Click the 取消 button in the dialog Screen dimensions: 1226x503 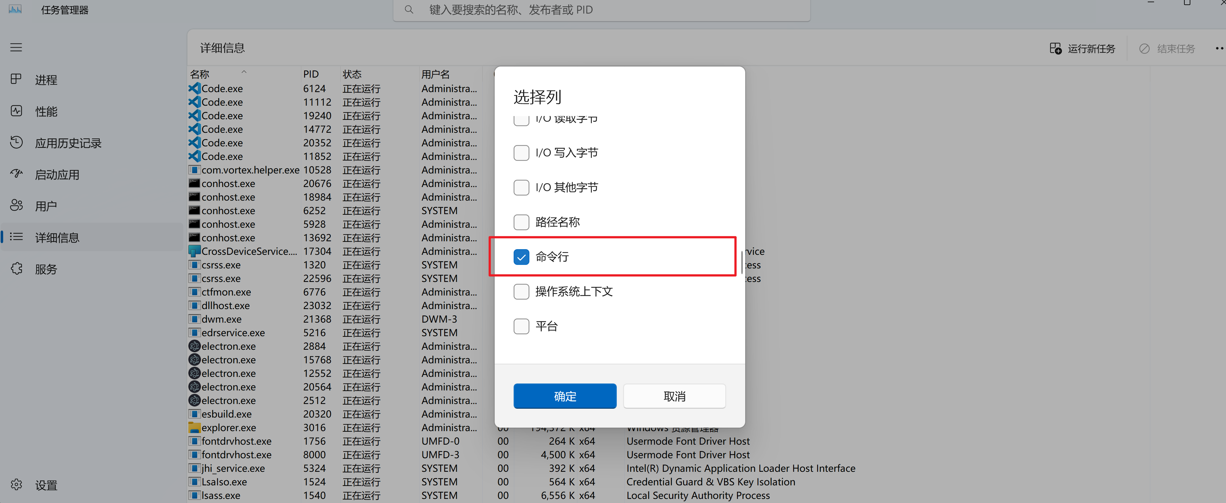click(675, 396)
